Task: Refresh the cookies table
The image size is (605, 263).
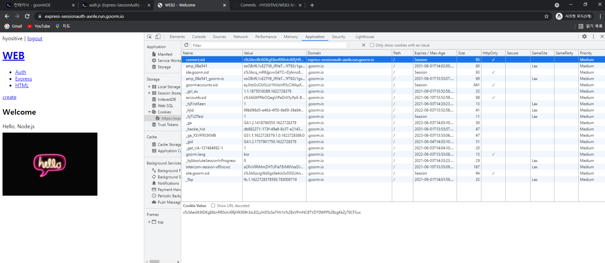Action: (x=186, y=45)
